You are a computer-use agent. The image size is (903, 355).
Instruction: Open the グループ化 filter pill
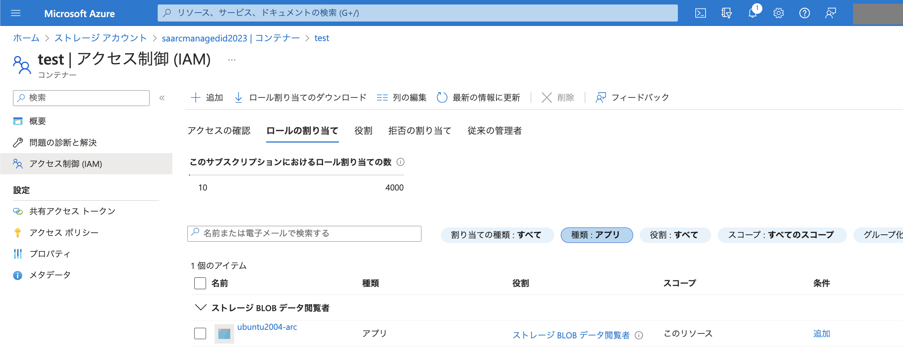pos(878,235)
